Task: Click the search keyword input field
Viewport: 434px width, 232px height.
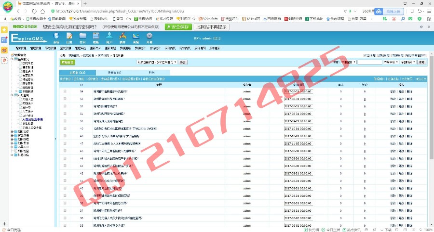Action: click(x=369, y=62)
